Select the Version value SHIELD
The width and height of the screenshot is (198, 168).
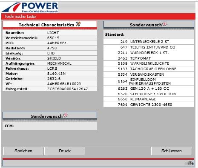coord(54,58)
